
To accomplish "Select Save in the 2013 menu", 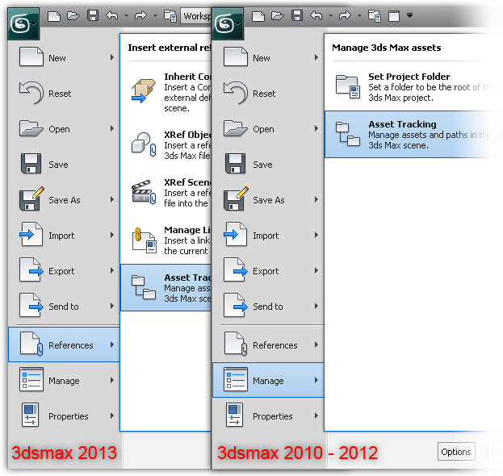I will pyautogui.click(x=64, y=165).
